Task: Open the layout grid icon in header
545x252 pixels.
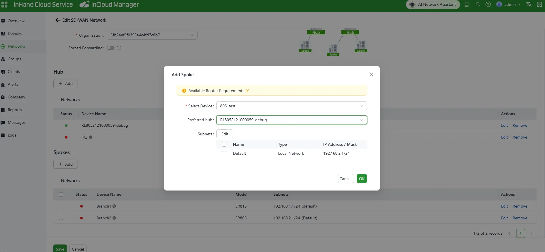Action: [x=540, y=5]
